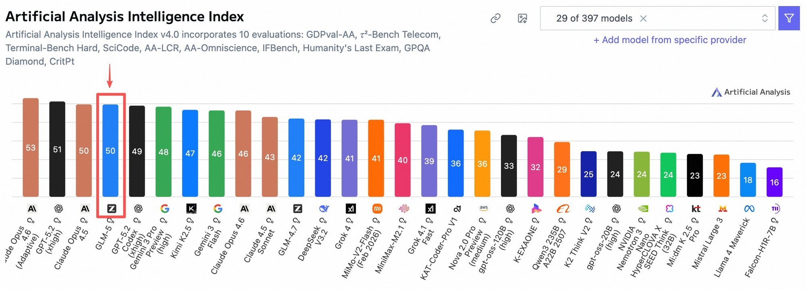
Task: Click the NVIDIA logo below the chart
Action: [x=643, y=208]
